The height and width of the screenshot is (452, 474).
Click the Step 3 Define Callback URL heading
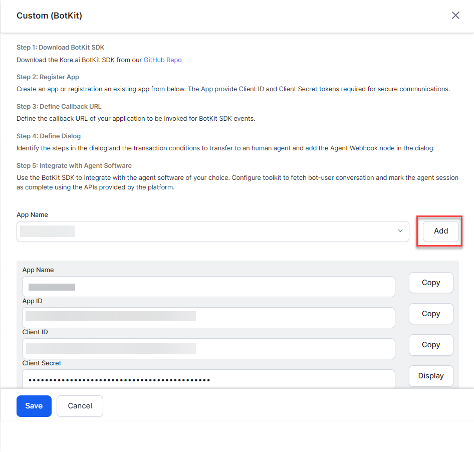(59, 107)
